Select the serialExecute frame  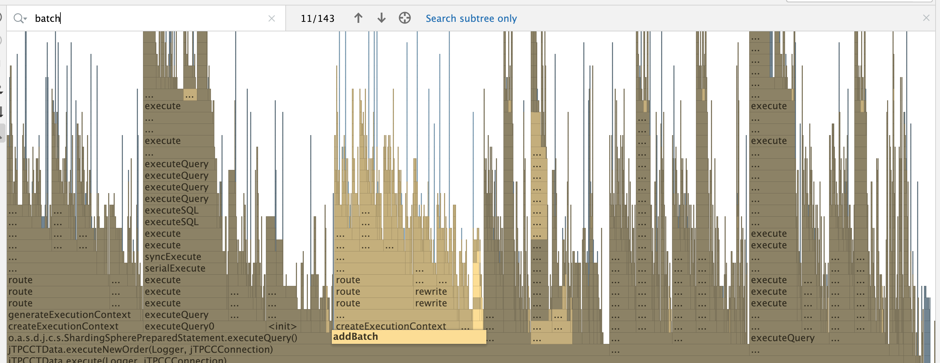coord(174,268)
